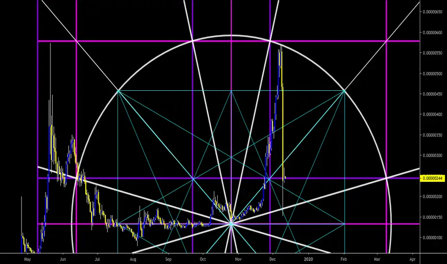Click the Sep label on time axis
The image size is (447, 264).
pyautogui.click(x=168, y=259)
